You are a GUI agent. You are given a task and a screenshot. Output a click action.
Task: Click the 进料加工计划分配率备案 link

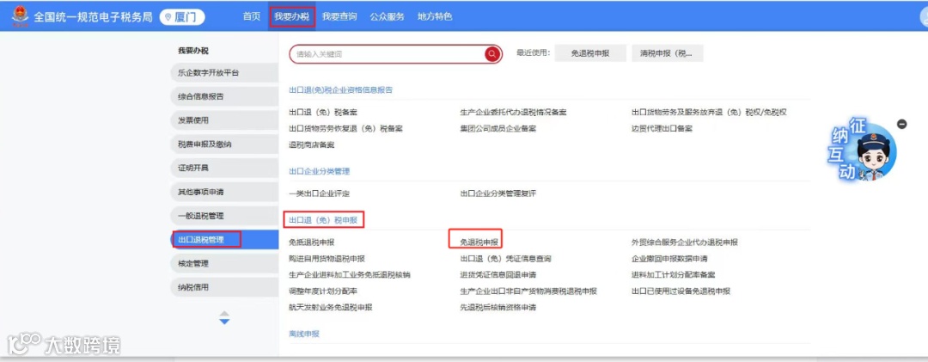pyautogui.click(x=674, y=275)
